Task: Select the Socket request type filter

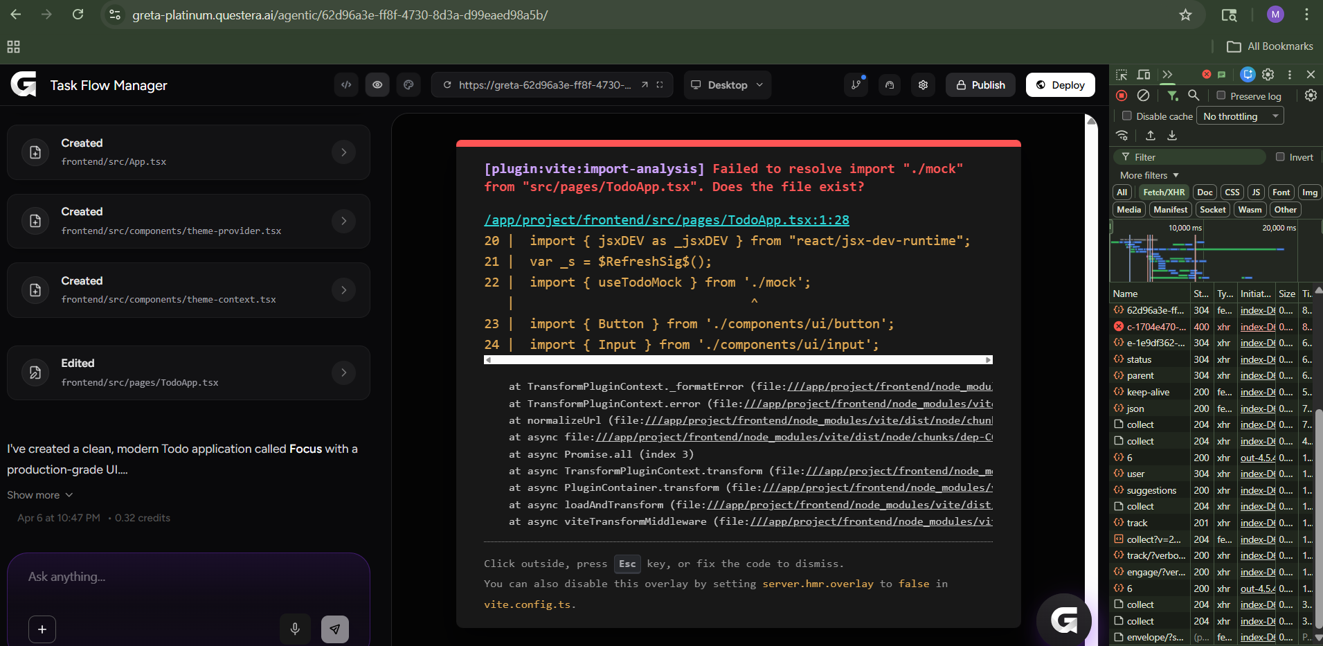Action: pyautogui.click(x=1213, y=210)
